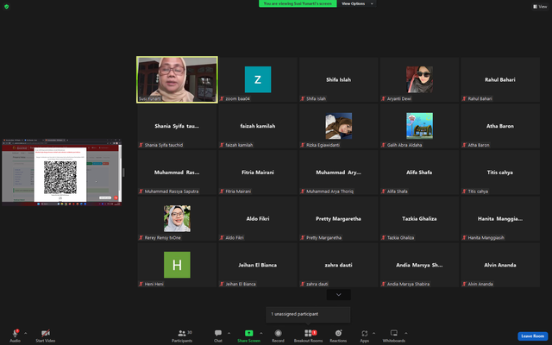Select Tazkia Ghaliza's tile
The width and height of the screenshot is (552, 345).
point(419,218)
